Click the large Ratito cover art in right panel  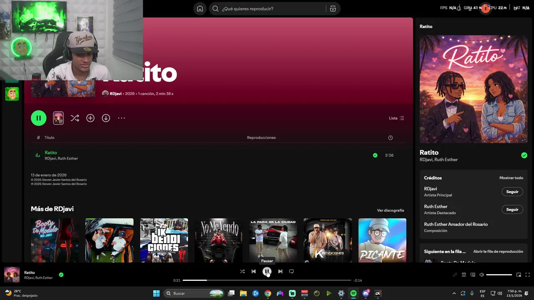(474, 89)
